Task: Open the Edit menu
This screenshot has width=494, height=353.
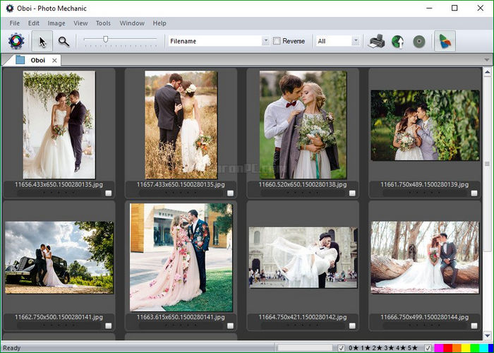Action: [34, 23]
